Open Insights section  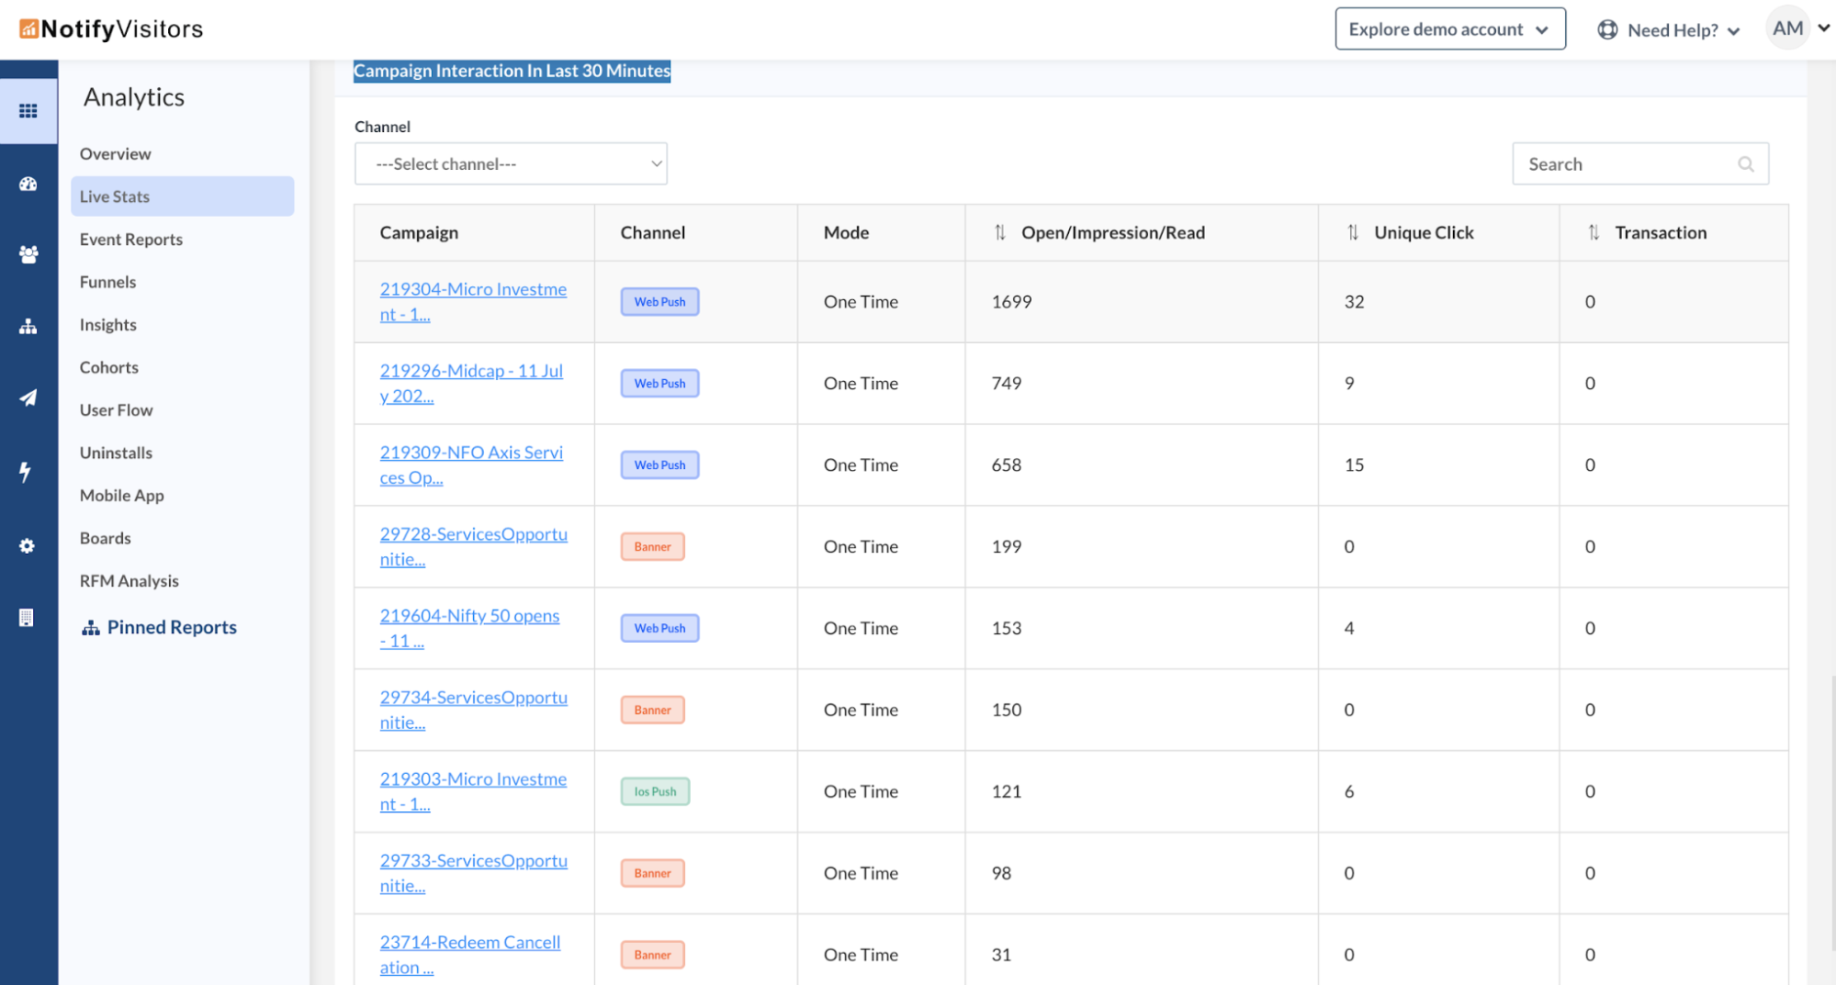pos(107,325)
